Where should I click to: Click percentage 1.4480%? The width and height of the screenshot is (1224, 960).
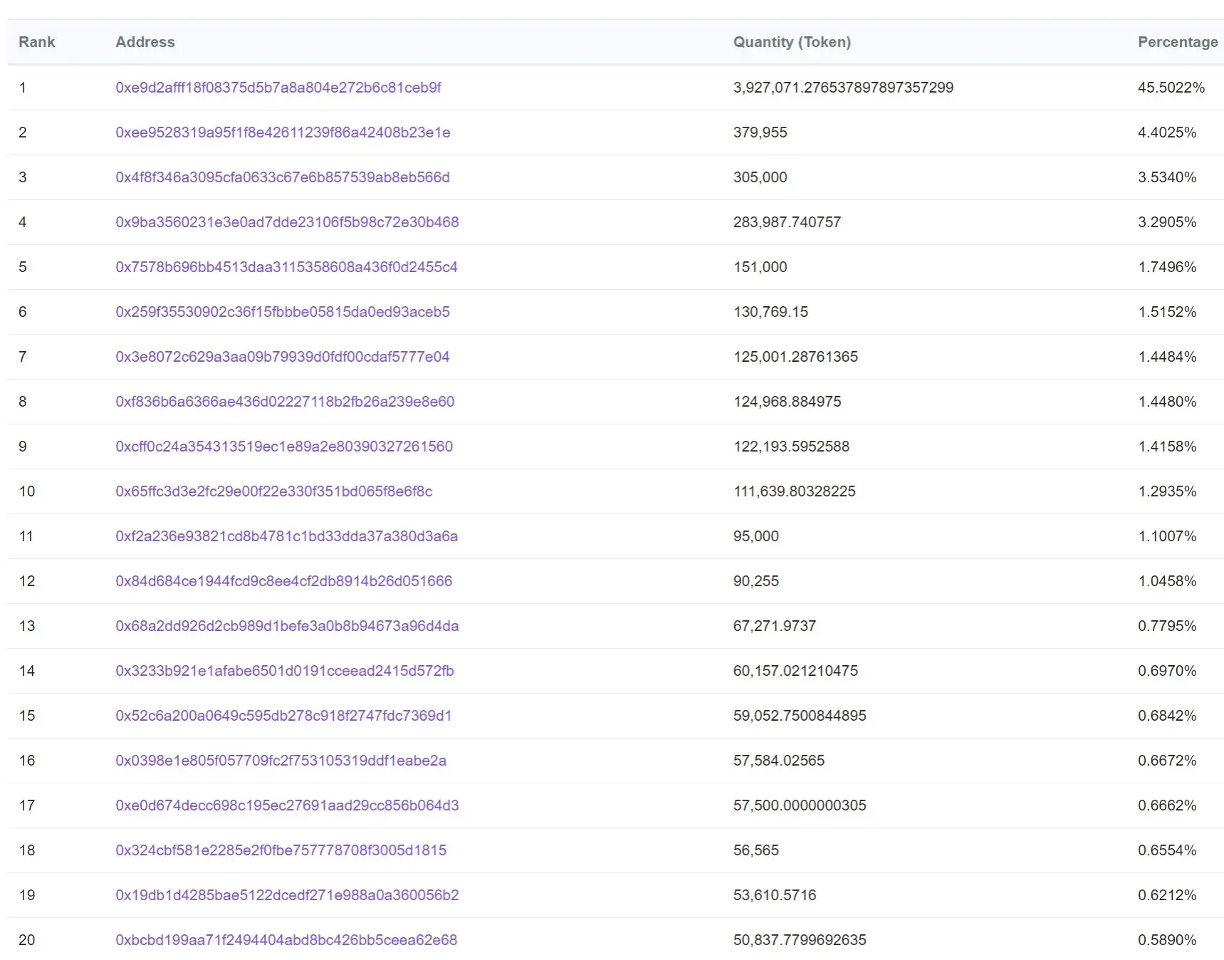tap(1167, 402)
